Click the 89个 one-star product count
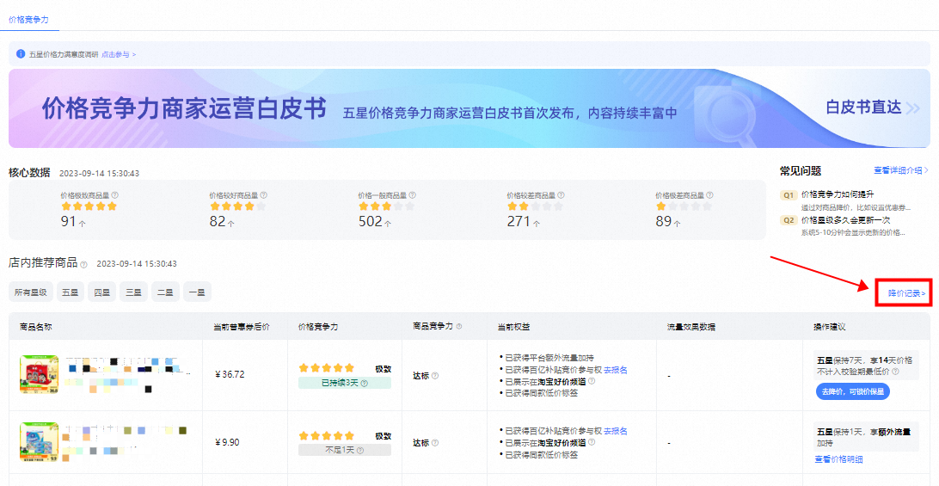939x486 pixels. click(x=668, y=222)
